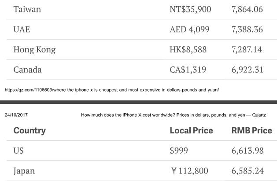
Task: Click the qz.com iPhone X article URL
Action: coord(112,90)
